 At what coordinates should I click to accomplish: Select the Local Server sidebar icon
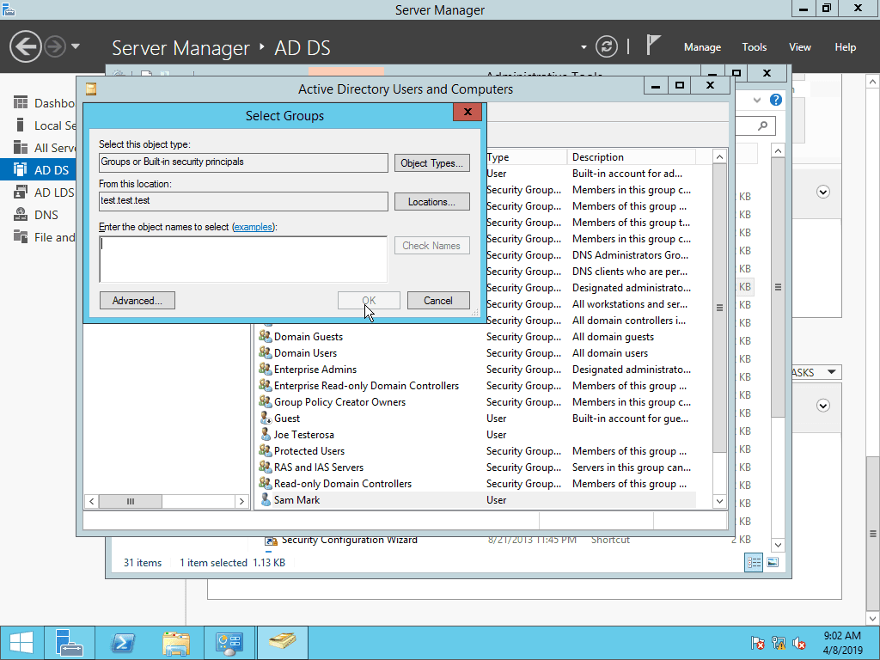coord(21,125)
